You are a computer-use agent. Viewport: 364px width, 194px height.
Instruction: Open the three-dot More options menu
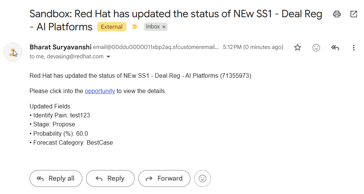pos(354,47)
